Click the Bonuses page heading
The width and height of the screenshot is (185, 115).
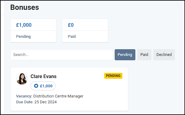click(25, 7)
